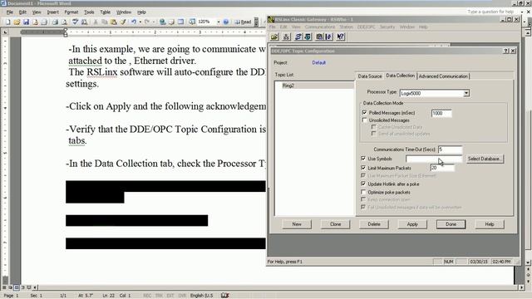
Task: Click the Print Layout View icon at Word bottom
Action: click(x=17, y=287)
